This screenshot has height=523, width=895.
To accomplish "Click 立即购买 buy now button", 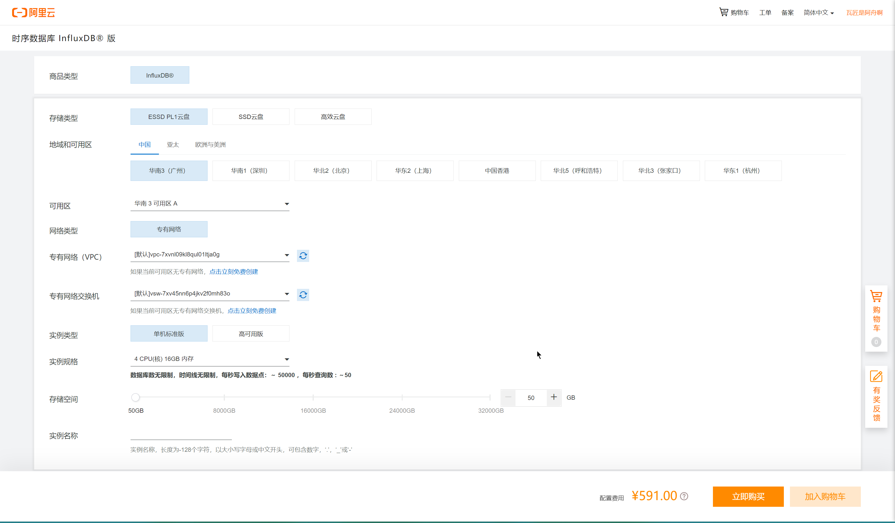I will coord(748,496).
